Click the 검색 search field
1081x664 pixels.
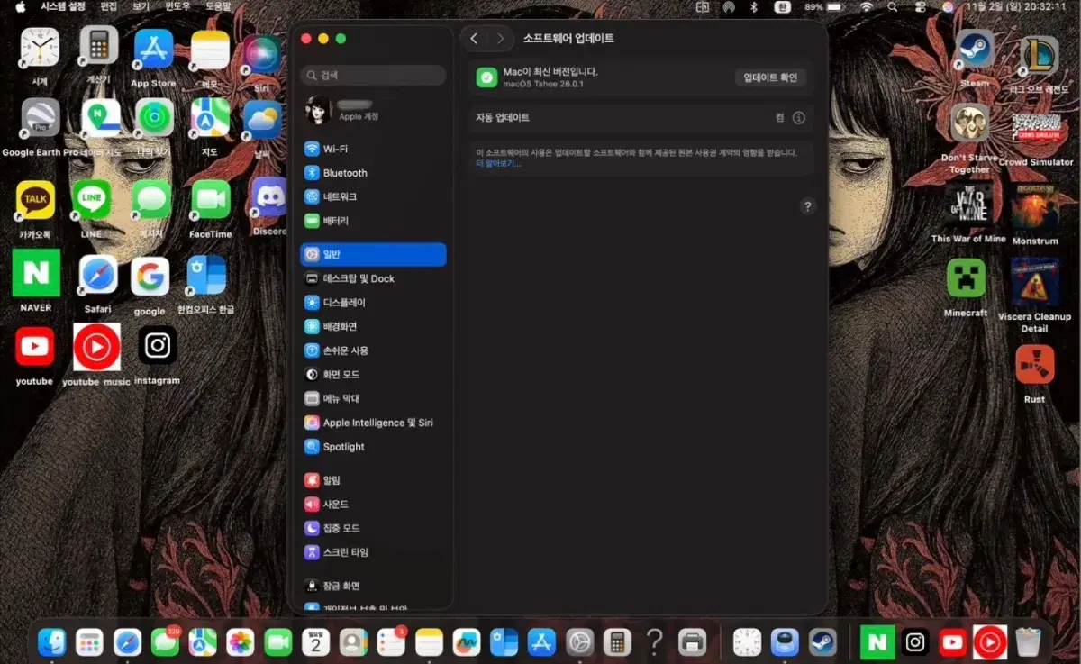click(x=373, y=76)
